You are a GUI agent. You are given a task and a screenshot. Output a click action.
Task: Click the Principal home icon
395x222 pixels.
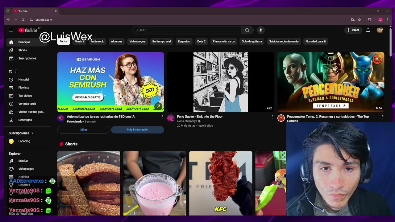pyautogui.click(x=11, y=42)
